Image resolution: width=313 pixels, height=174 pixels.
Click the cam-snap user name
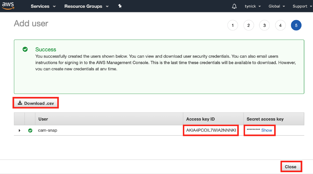point(47,130)
